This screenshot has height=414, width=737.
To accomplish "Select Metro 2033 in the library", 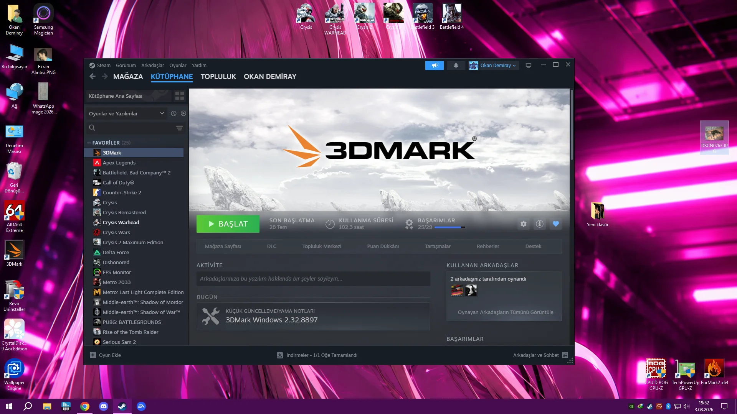I will [134, 282].
